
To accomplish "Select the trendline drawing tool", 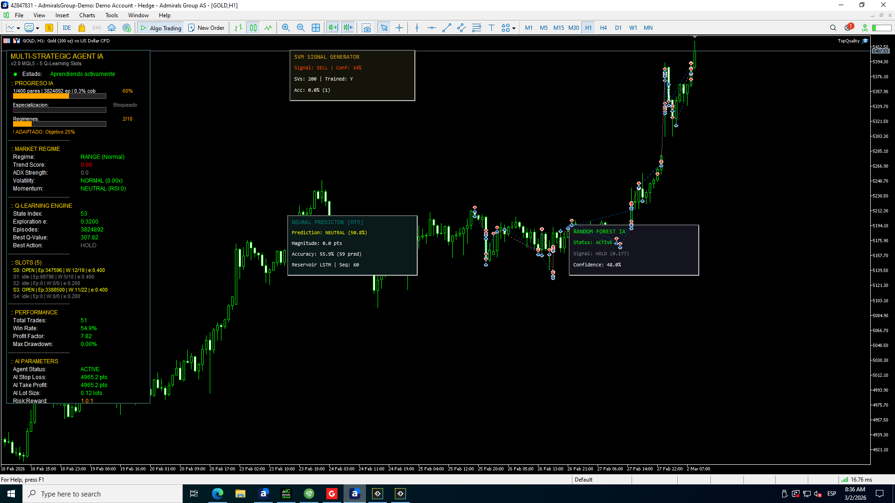I will coord(447,28).
